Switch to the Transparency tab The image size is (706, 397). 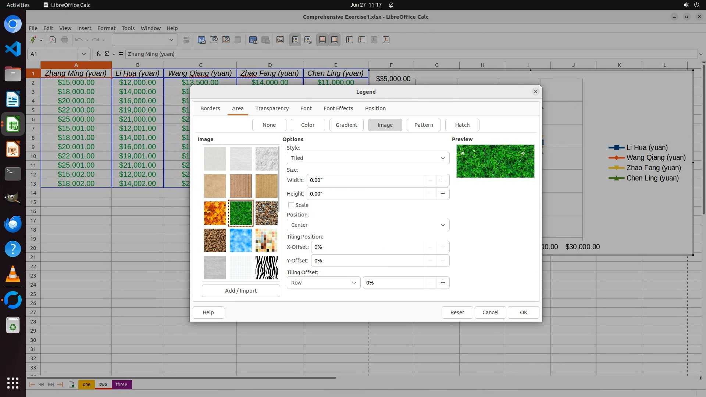(x=272, y=108)
